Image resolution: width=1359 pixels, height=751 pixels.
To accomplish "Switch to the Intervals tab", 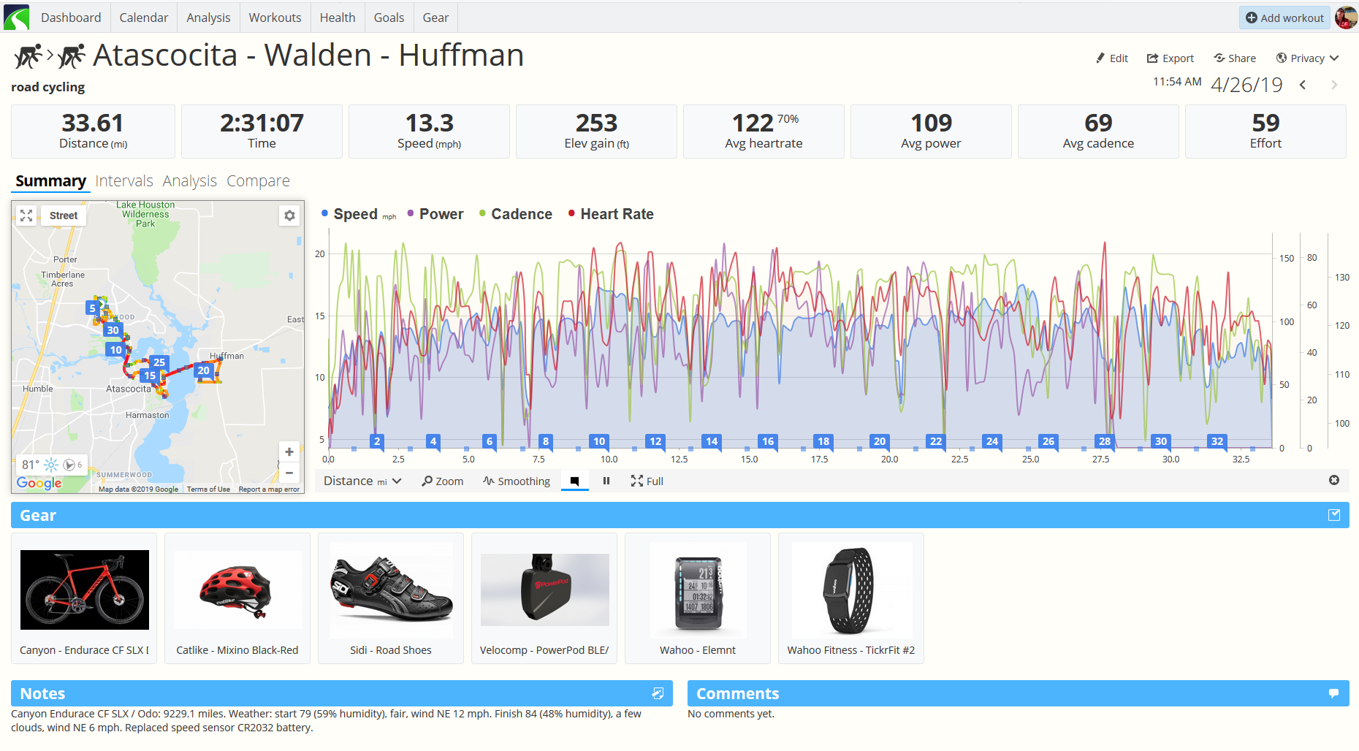I will pos(124,181).
